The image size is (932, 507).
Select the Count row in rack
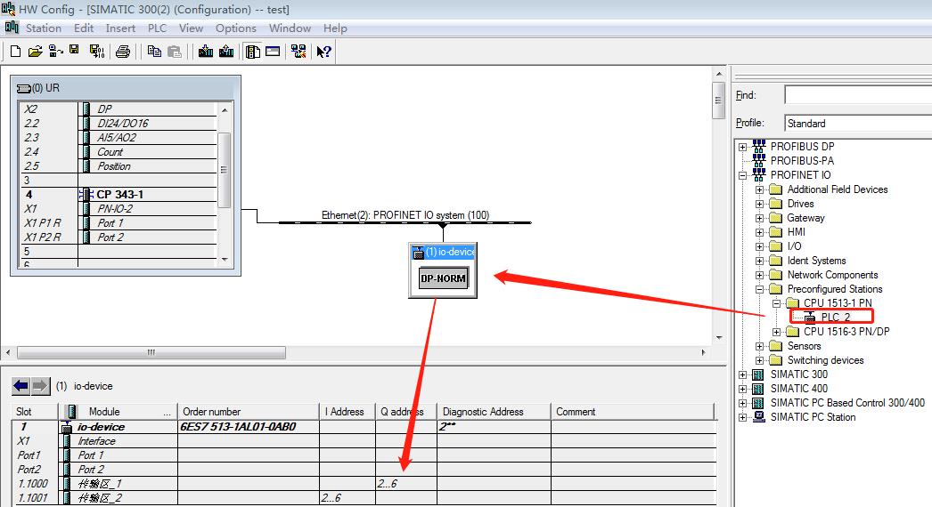[119, 151]
